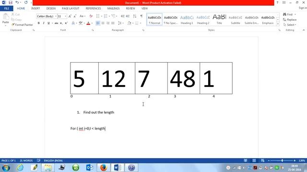Click the Text Effects icon

(73, 23)
